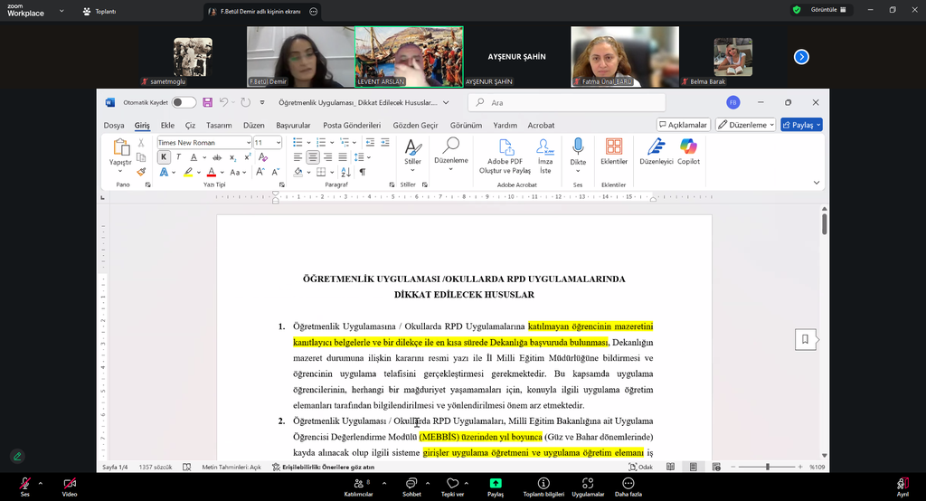
Task: Open the Gözden Geçir tab
Action: [415, 125]
